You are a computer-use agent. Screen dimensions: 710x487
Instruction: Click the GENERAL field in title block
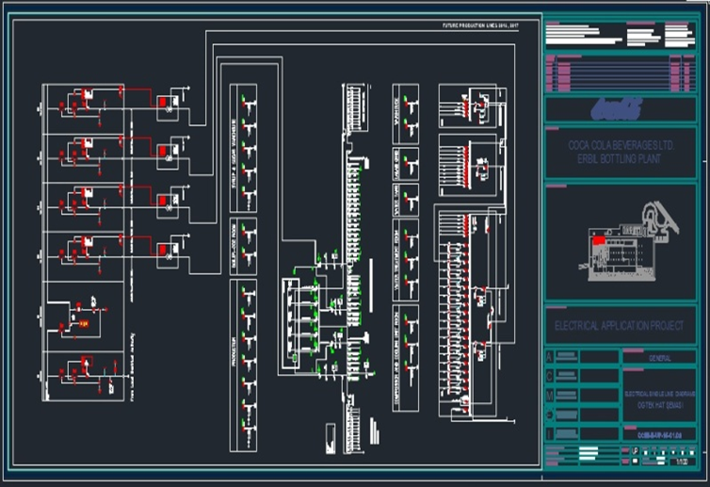(x=659, y=358)
